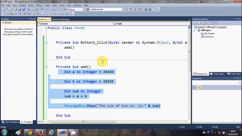Click the Start Debugging play icon

[65, 9]
